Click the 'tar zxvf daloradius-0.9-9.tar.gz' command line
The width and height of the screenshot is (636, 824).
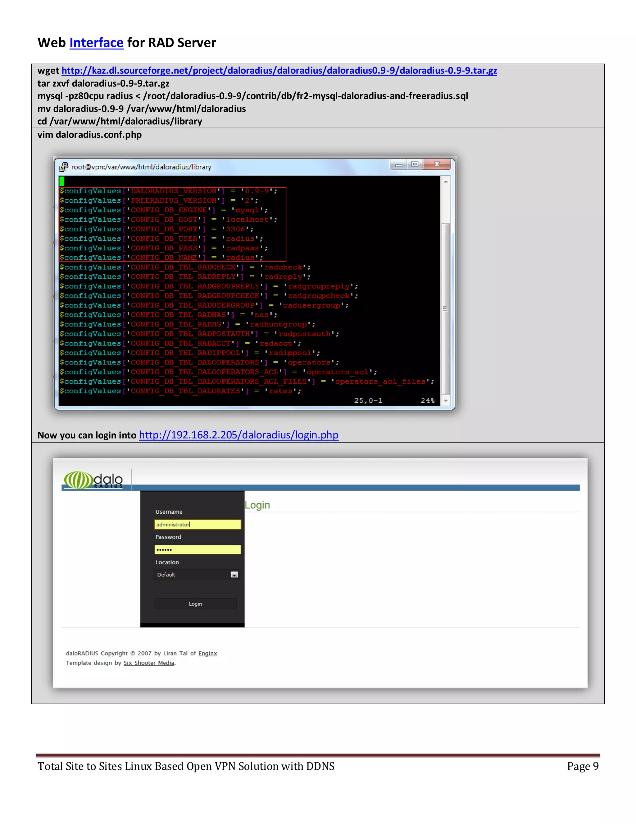103,83
